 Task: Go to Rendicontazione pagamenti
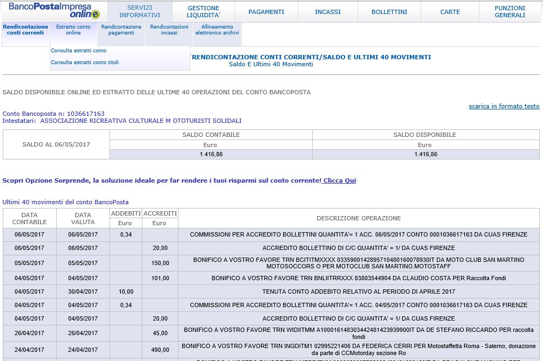[x=121, y=30]
